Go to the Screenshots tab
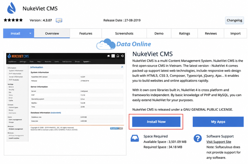 (124, 33)
